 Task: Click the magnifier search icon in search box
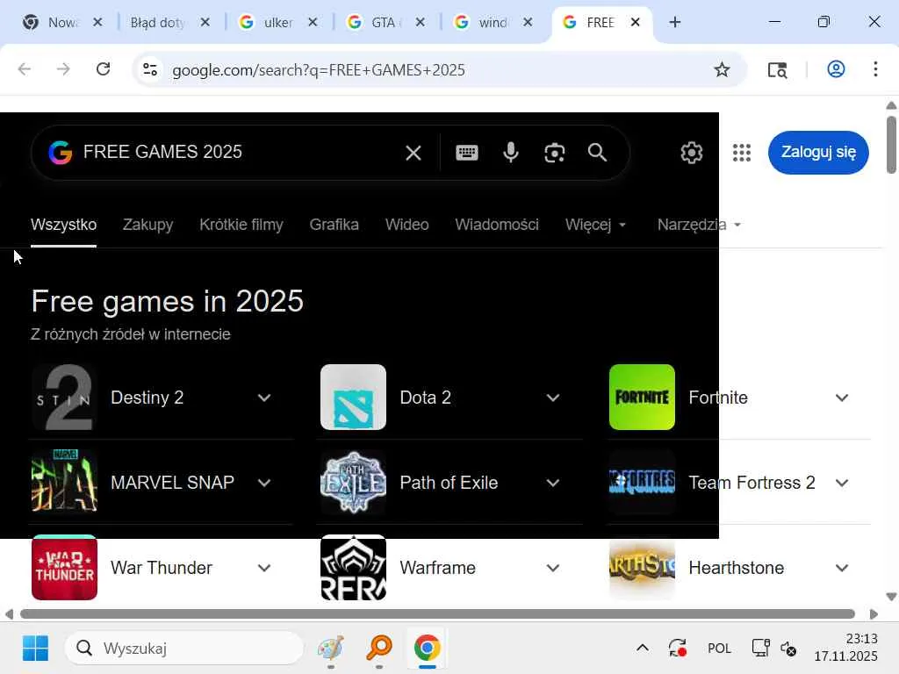597,153
